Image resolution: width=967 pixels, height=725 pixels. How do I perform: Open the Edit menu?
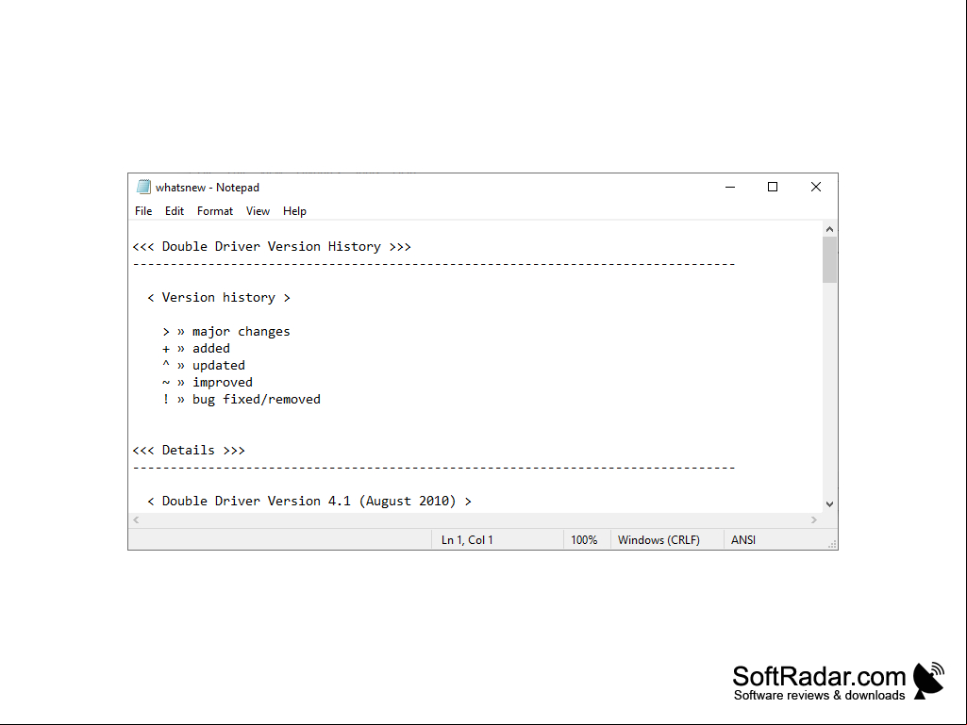point(174,211)
